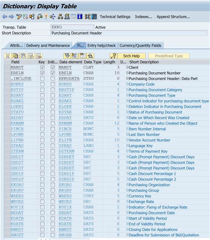Toggle Display/Change mode via pencil icon
This screenshot has width=210, height=240.
[x=19, y=16]
